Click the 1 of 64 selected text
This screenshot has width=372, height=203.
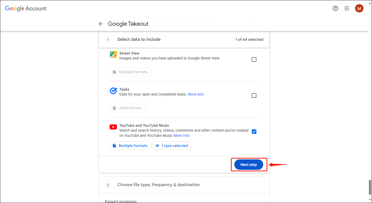point(249,39)
